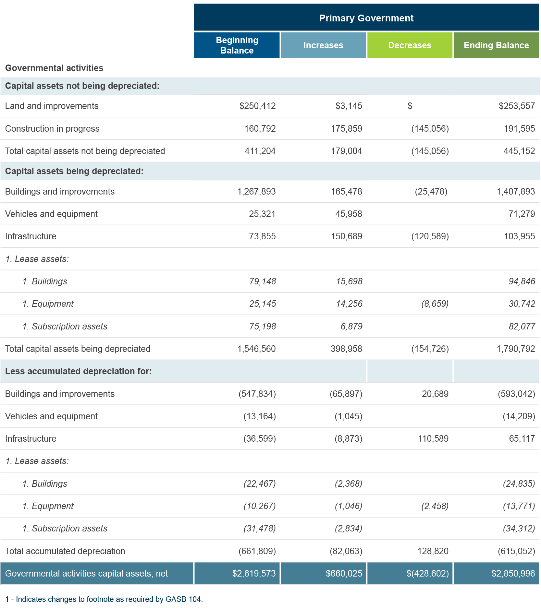This screenshot has height=608, width=541.
Task: Click the GASB 104 footnote text
Action: [x=104, y=599]
